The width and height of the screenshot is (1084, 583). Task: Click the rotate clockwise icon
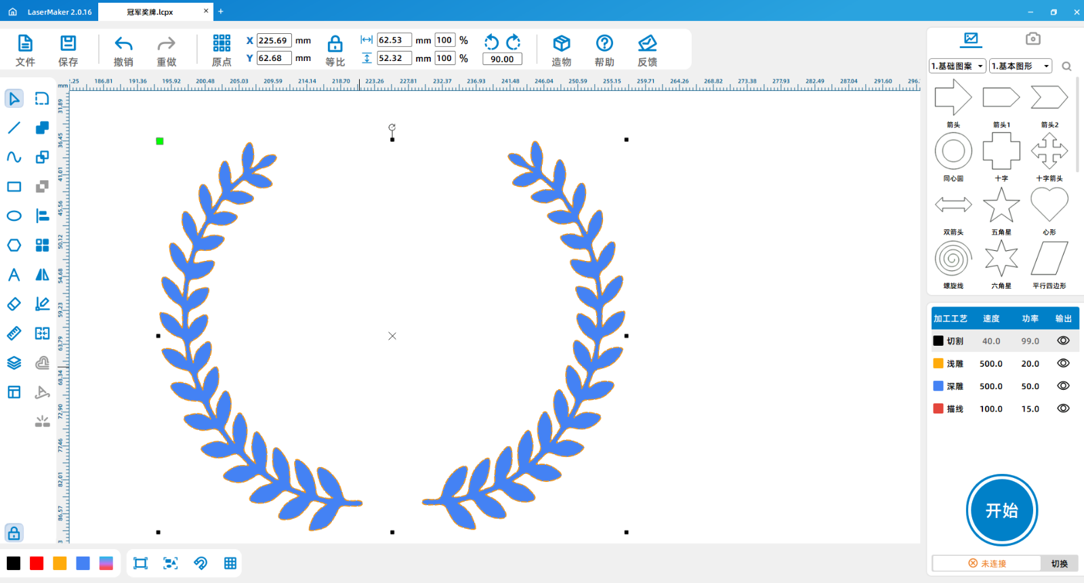[x=514, y=42]
